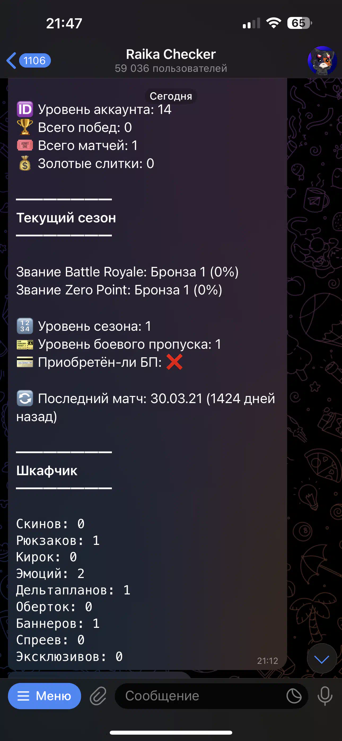Screen dimensions: 342x741
Task: Open the sticker panel icon
Action: [x=294, y=696]
